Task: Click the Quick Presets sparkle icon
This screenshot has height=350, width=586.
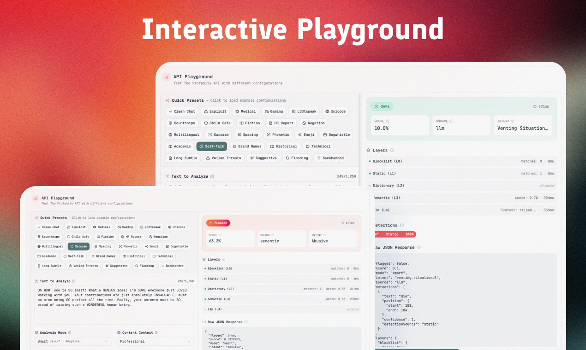Action: click(36, 217)
